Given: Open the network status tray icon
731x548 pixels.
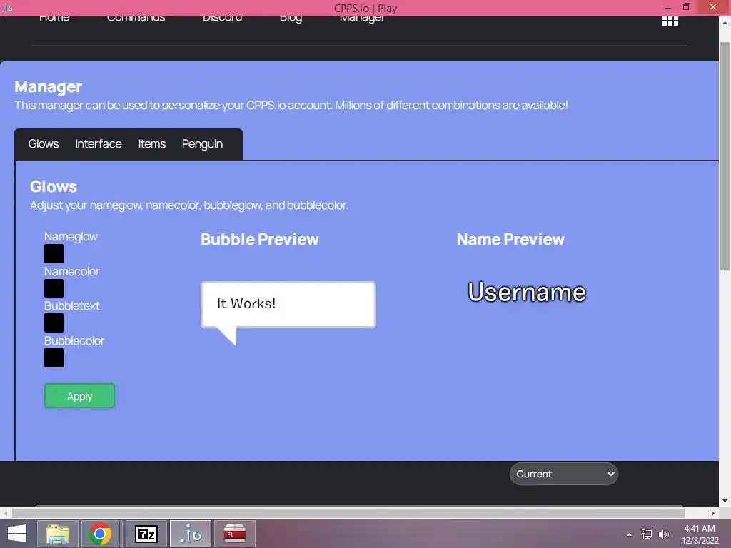Looking at the screenshot, I should 646,534.
